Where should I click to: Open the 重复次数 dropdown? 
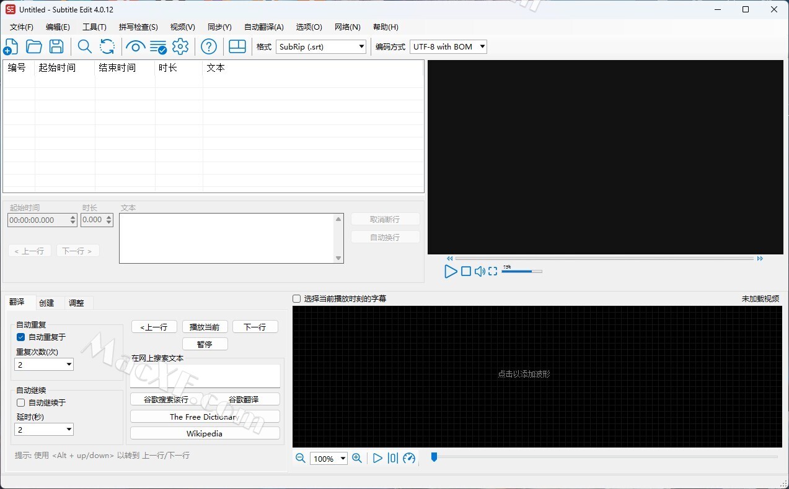click(44, 365)
